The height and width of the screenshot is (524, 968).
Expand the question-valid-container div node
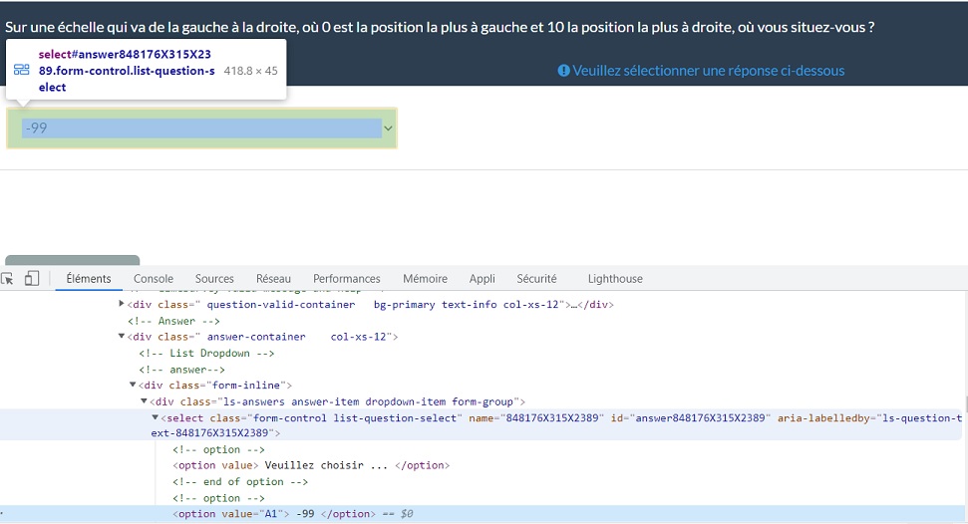[x=122, y=304]
